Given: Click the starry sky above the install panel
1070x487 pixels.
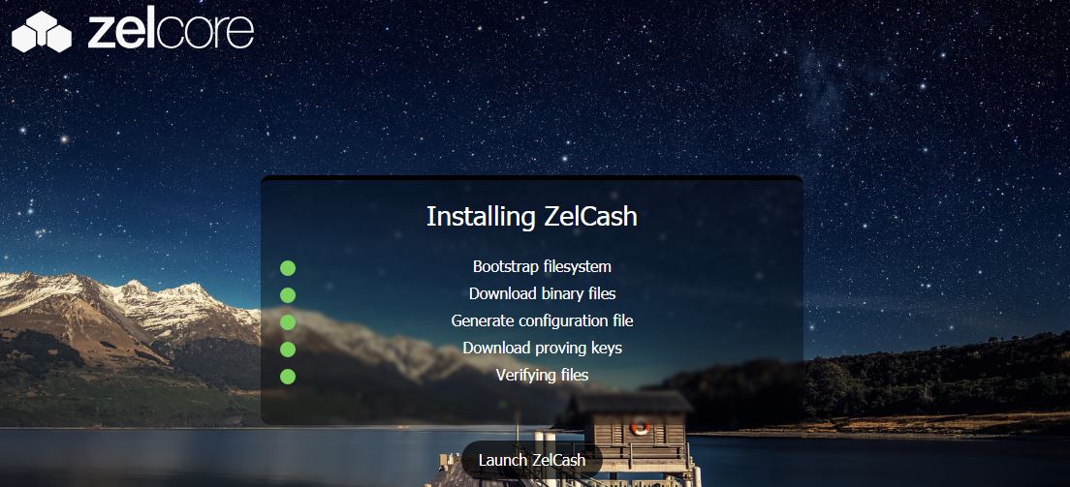Looking at the screenshot, I should coord(532,103).
